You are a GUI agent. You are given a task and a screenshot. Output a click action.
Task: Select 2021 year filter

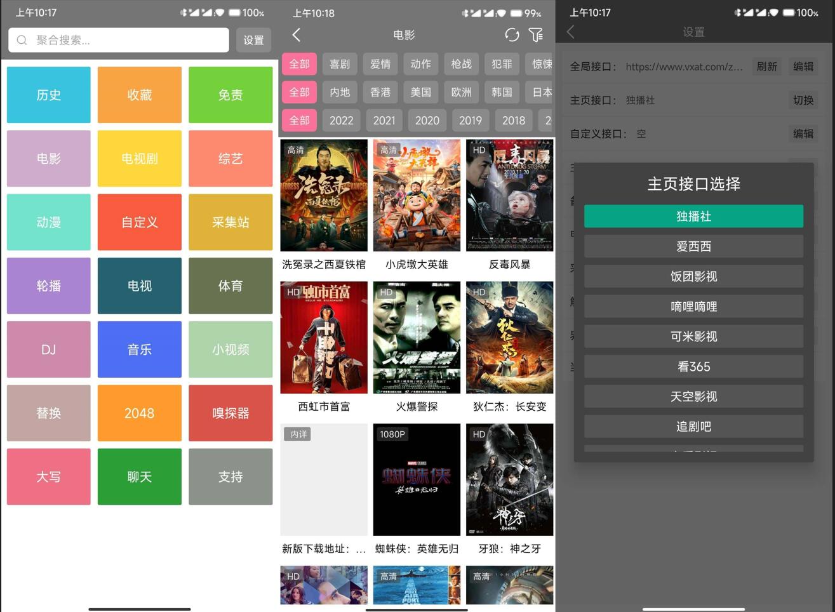(x=384, y=120)
